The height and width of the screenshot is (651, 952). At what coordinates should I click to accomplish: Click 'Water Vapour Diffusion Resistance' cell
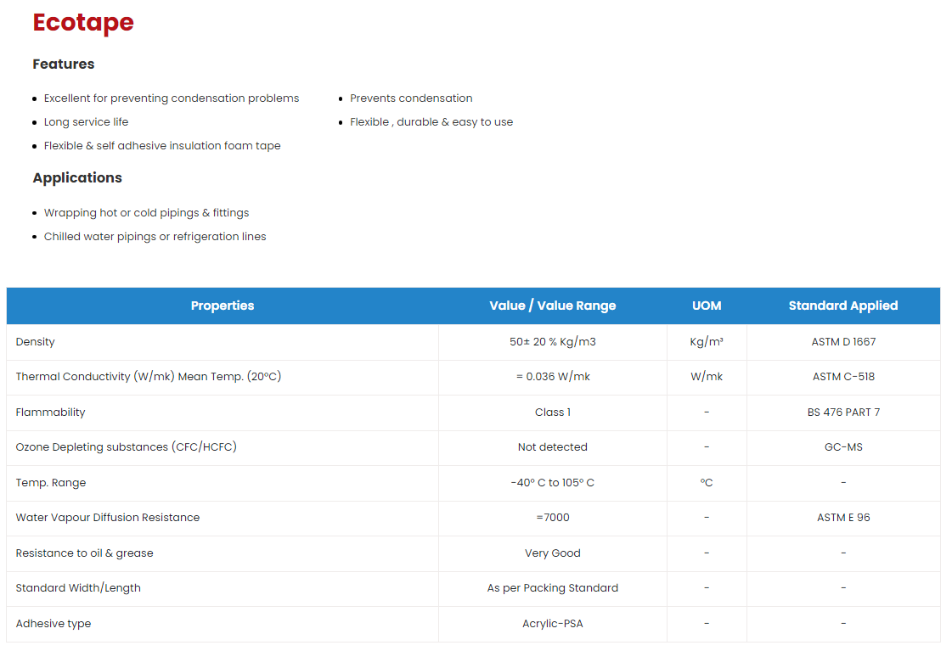pyautogui.click(x=223, y=518)
